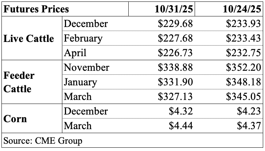265x151 pixels.
Task: Click the Source: CME Group footnote
Action: click(x=43, y=140)
